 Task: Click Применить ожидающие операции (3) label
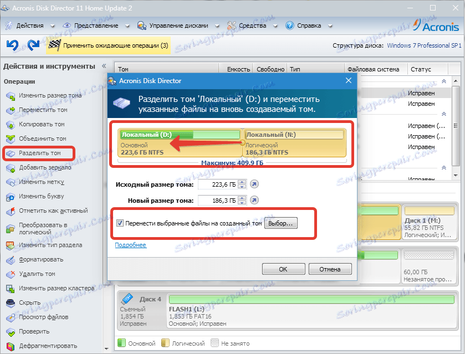click(x=116, y=45)
